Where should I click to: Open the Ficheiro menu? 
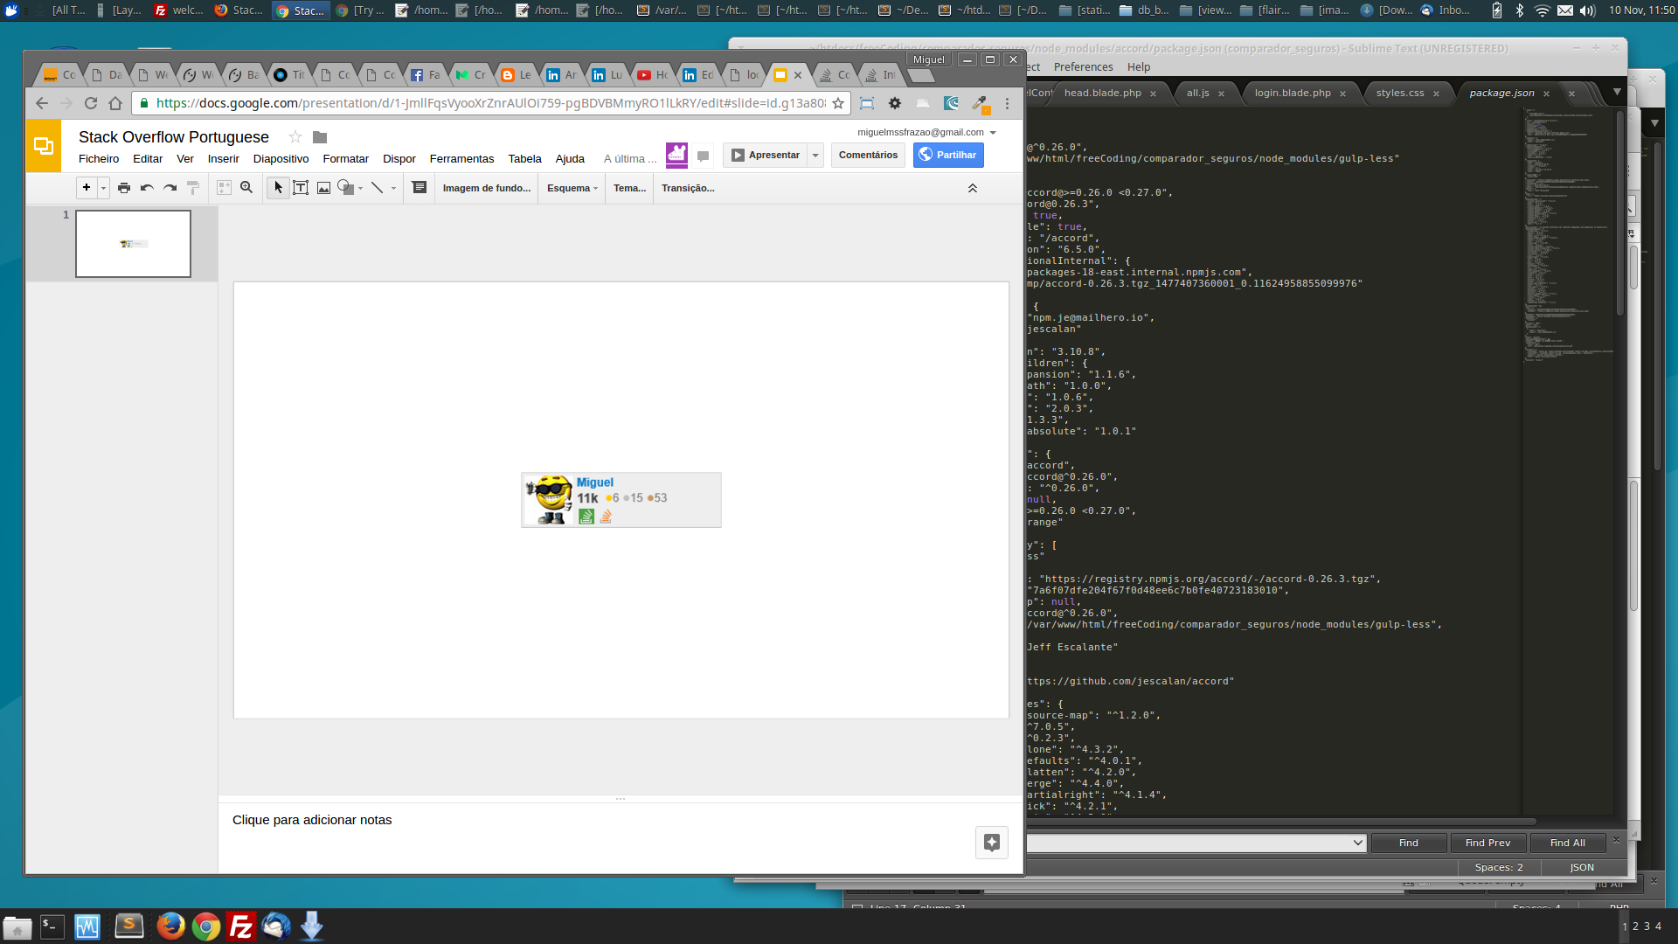[x=99, y=159]
